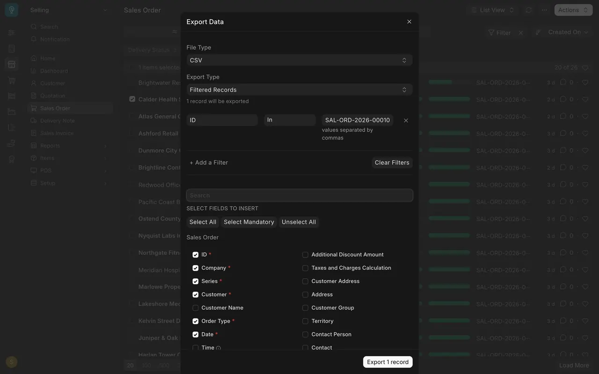Click the refresh icon beside List View
The width and height of the screenshot is (599, 374).
click(x=528, y=10)
